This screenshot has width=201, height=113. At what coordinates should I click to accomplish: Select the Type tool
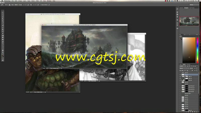pyautogui.click(x=3, y=44)
